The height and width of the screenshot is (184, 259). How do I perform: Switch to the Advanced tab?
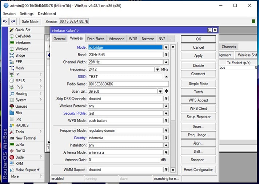click(x=117, y=39)
